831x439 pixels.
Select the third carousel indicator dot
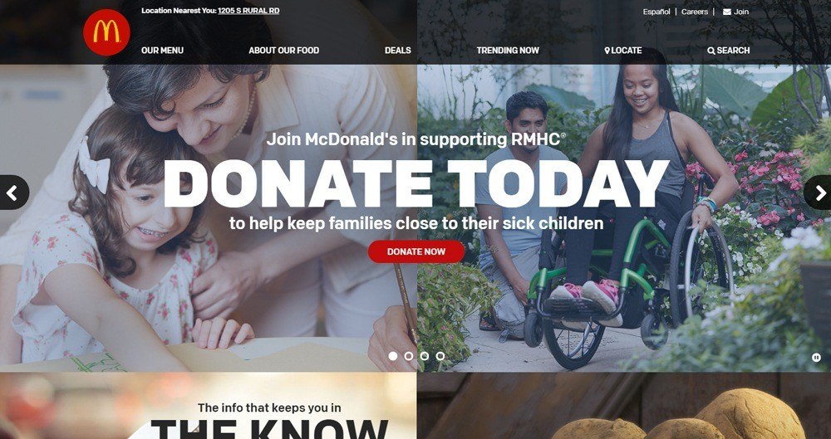coord(425,356)
